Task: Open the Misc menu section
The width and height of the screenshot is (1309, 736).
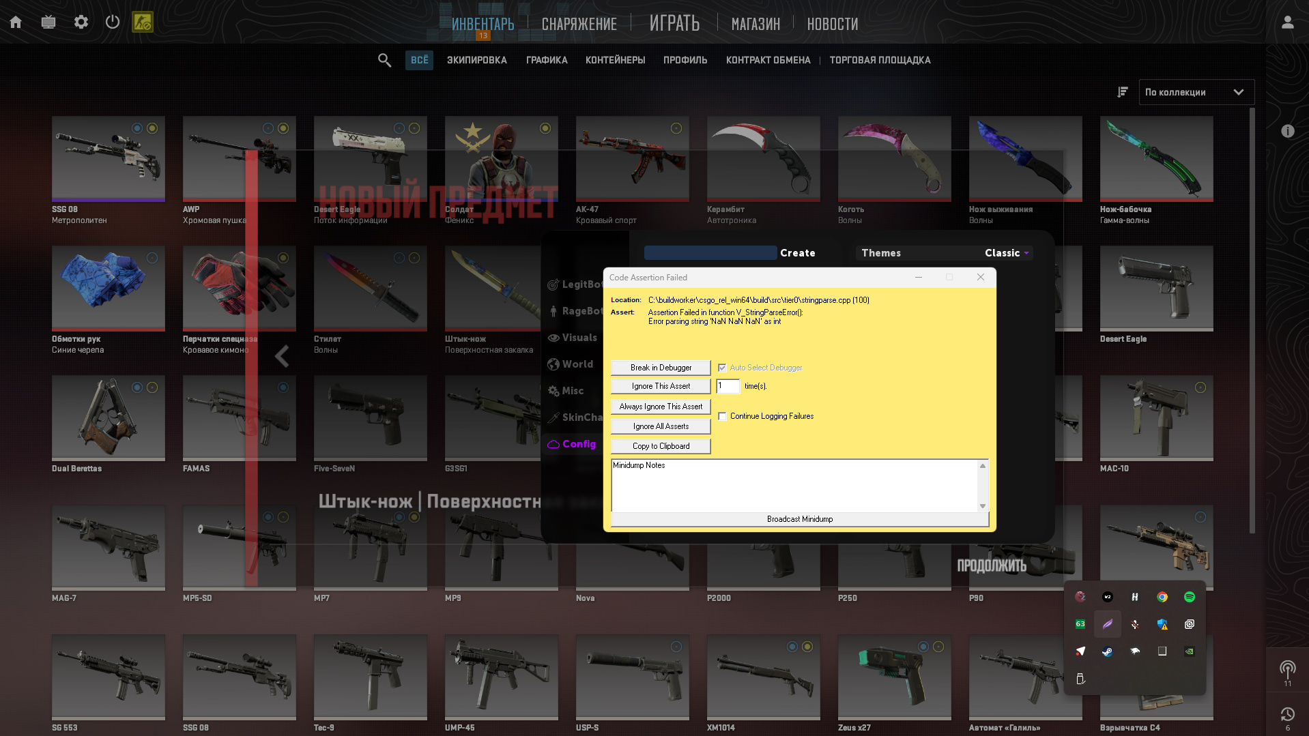Action: pos(566,391)
